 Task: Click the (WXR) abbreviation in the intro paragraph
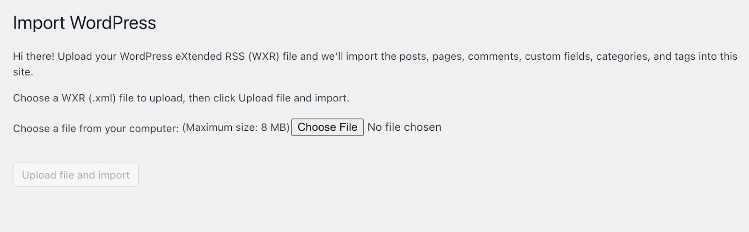coord(264,56)
